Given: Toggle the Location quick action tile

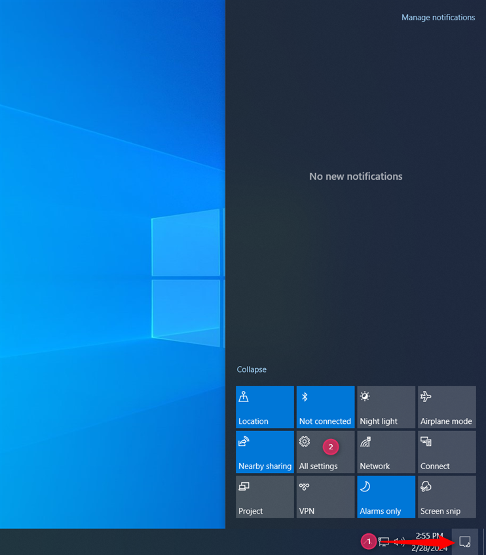Looking at the screenshot, I should click(265, 407).
